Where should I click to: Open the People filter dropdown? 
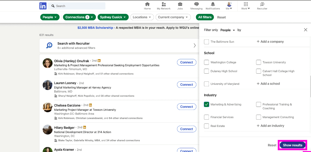50,17
